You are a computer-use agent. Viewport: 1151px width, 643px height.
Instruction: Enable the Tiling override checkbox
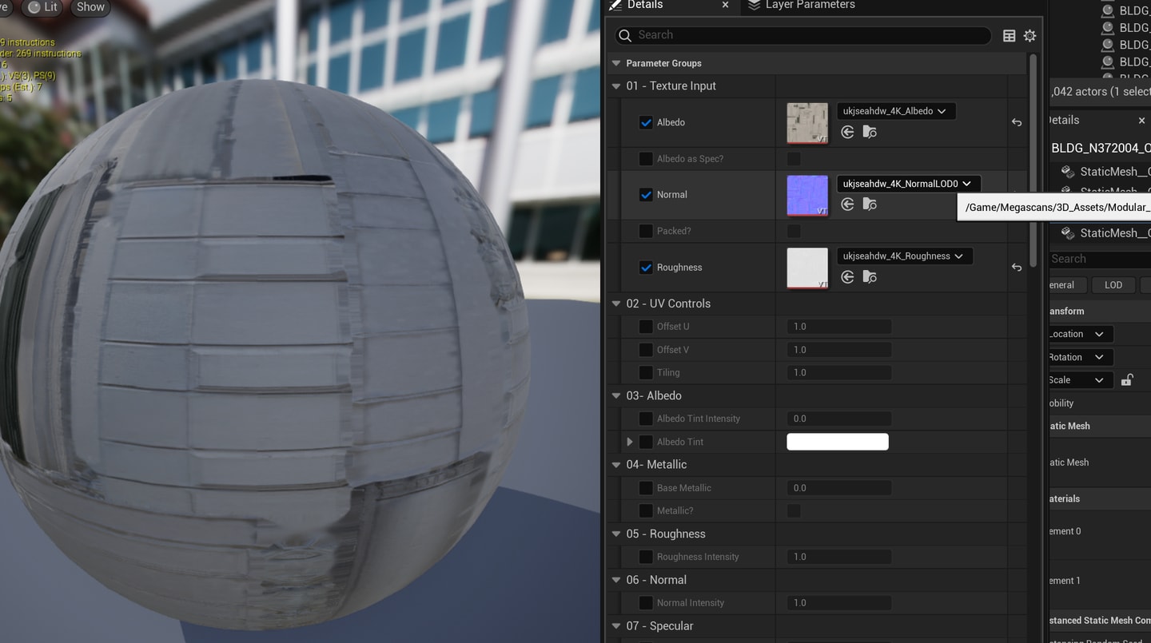click(646, 372)
